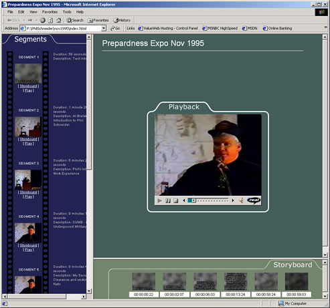Select the Segment 3 thumbnail
Viewport: 330px width, 308px height.
click(x=28, y=180)
